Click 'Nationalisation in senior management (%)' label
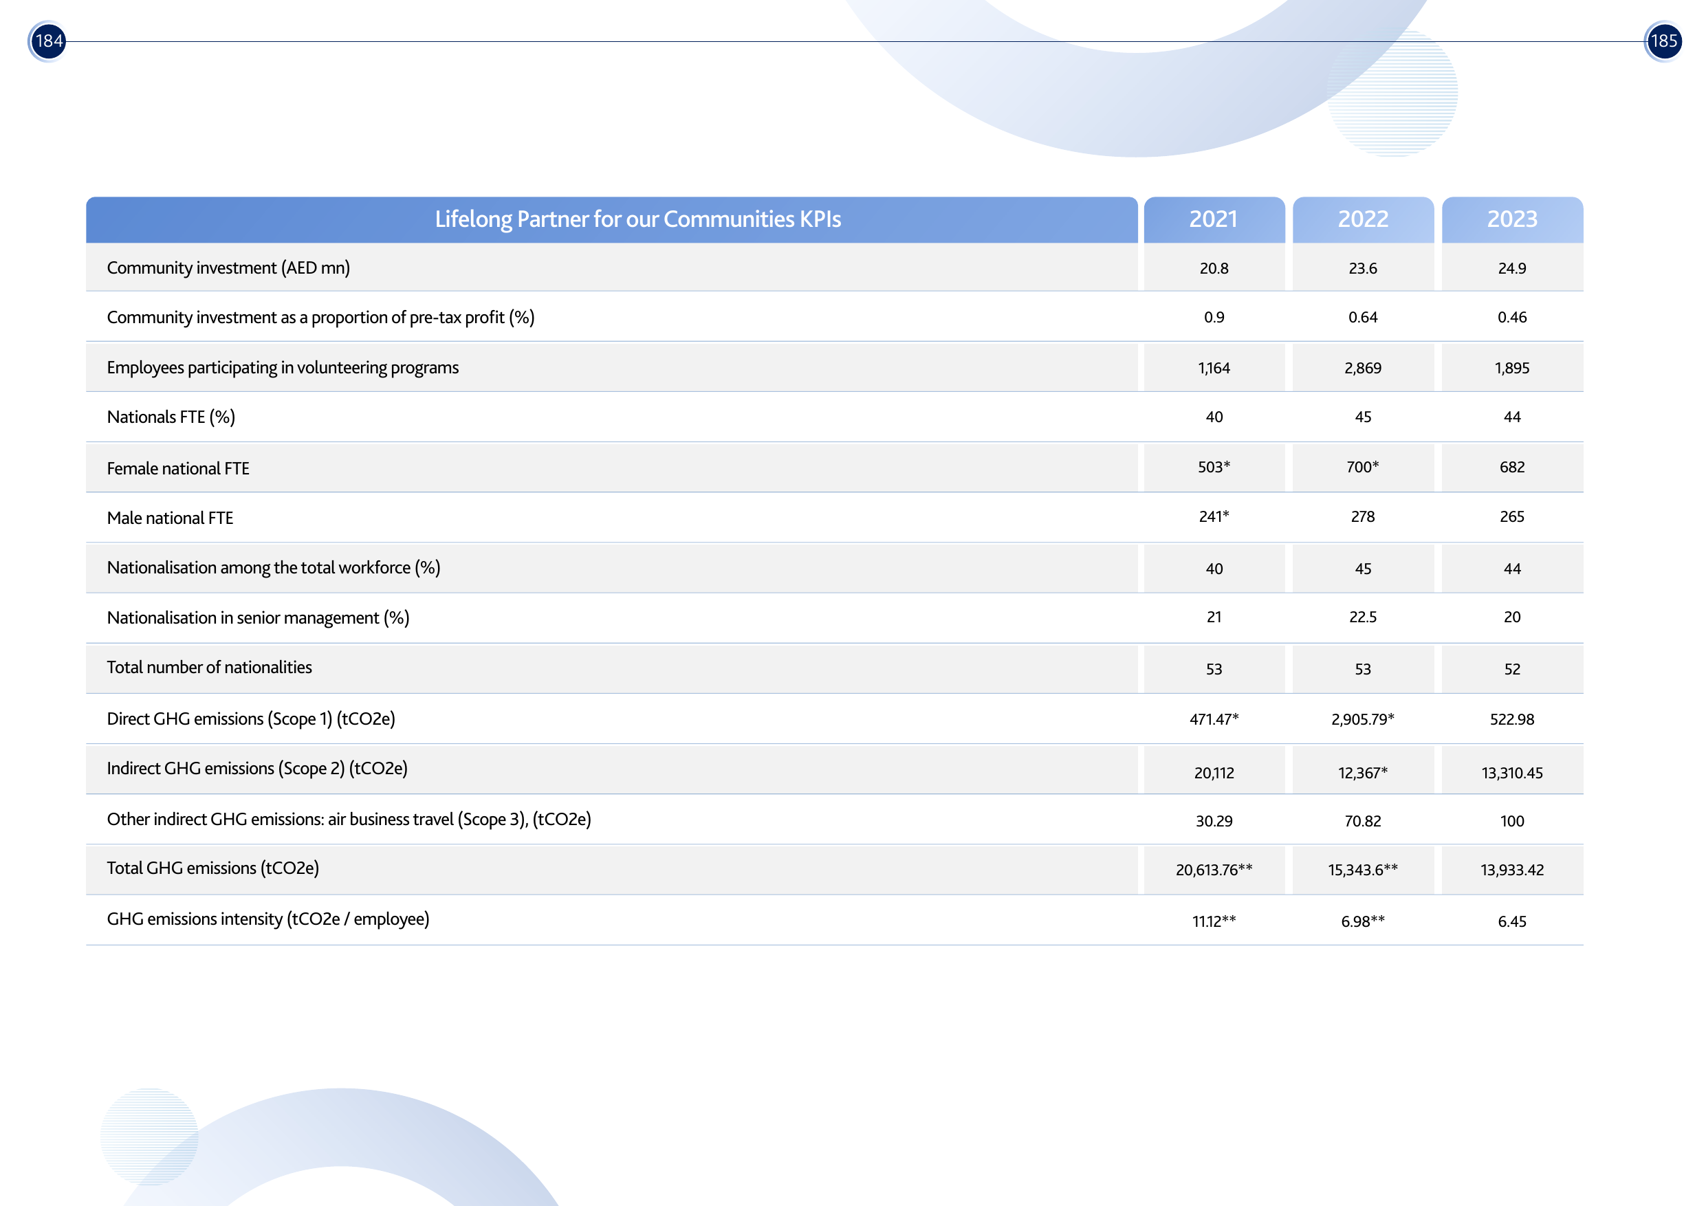The image size is (1706, 1206). pyautogui.click(x=258, y=617)
